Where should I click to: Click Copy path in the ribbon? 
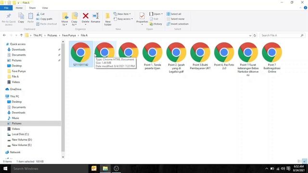(44, 19)
